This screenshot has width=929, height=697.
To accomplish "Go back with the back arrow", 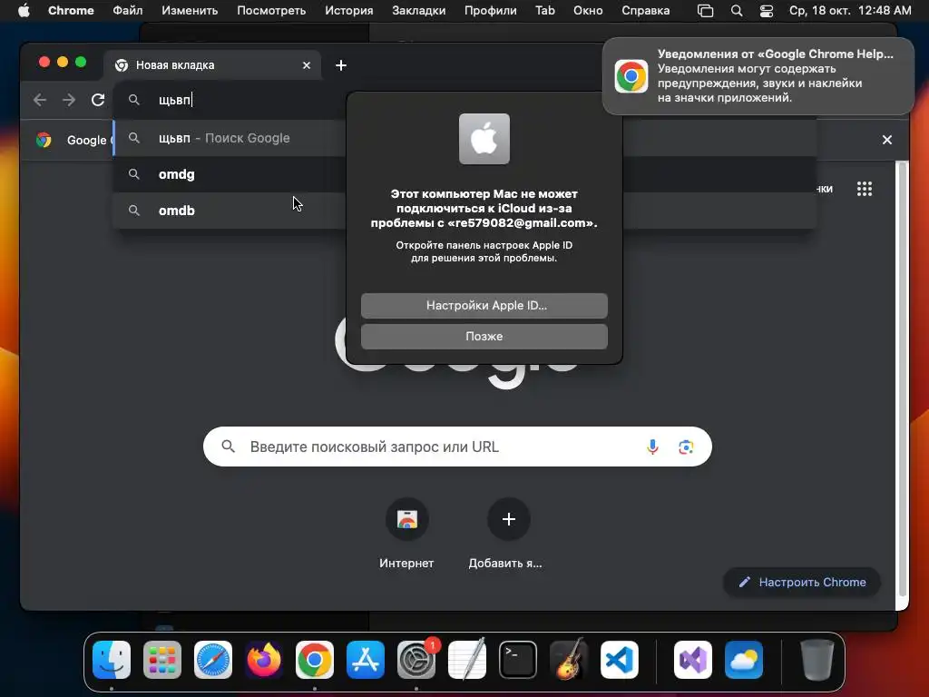I will click(x=40, y=100).
